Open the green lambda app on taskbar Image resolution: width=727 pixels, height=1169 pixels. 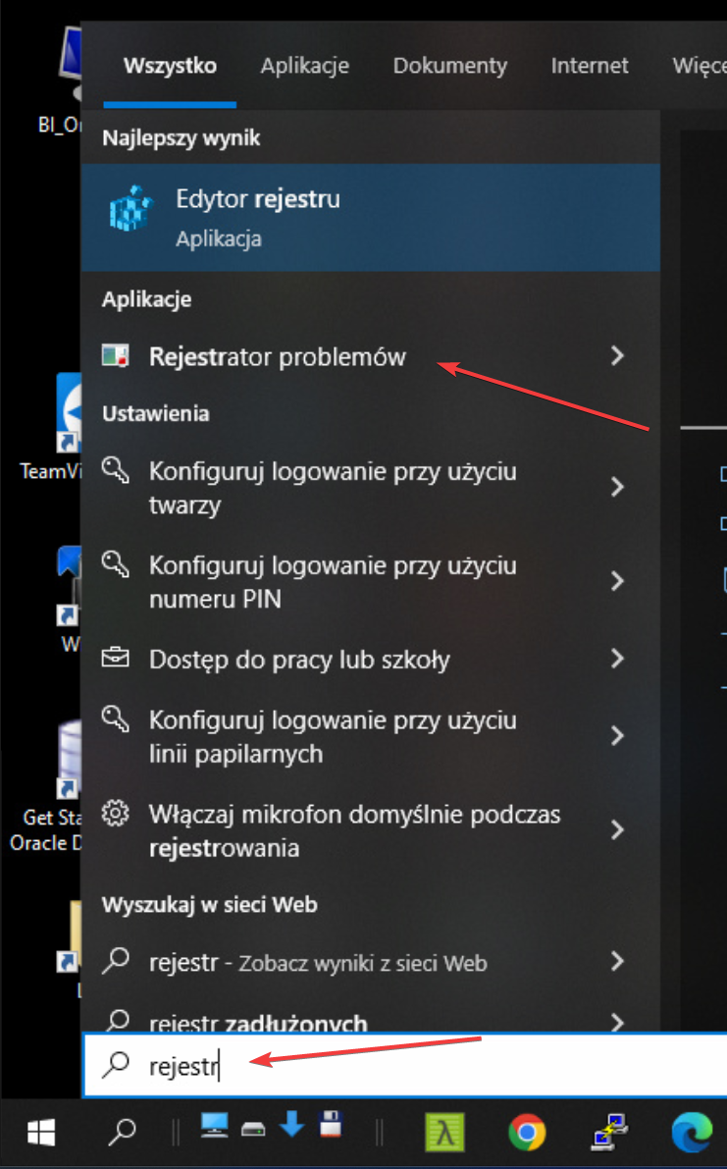[x=444, y=1134]
